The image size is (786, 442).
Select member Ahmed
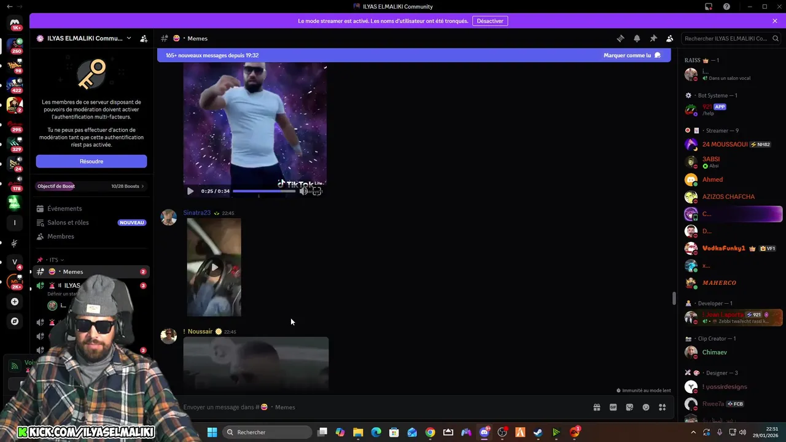tap(733, 180)
